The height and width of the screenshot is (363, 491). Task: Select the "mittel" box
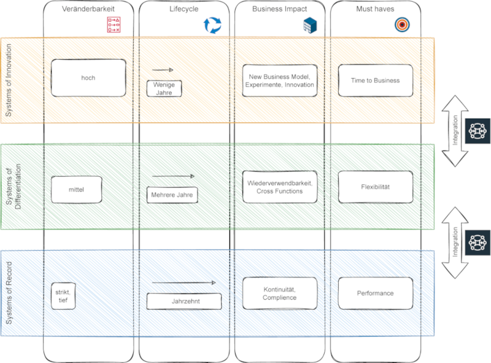click(x=76, y=189)
